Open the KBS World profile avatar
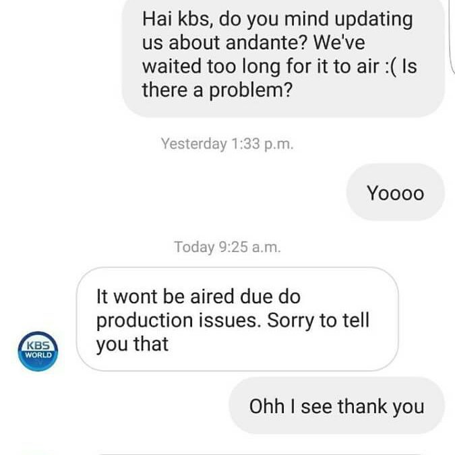The image size is (455, 455). (38, 351)
